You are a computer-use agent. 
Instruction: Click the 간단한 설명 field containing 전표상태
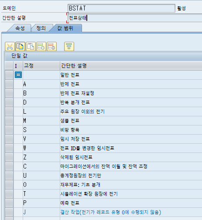135,18
